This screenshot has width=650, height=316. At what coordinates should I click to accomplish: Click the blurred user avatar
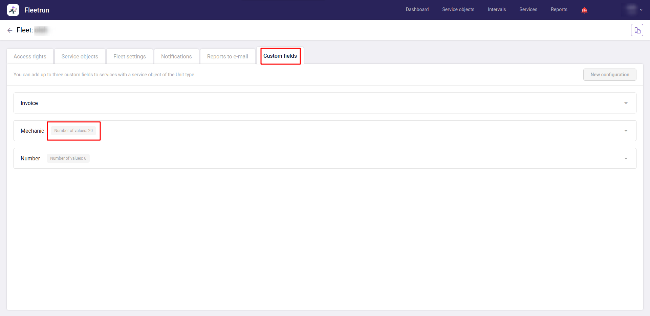point(631,10)
